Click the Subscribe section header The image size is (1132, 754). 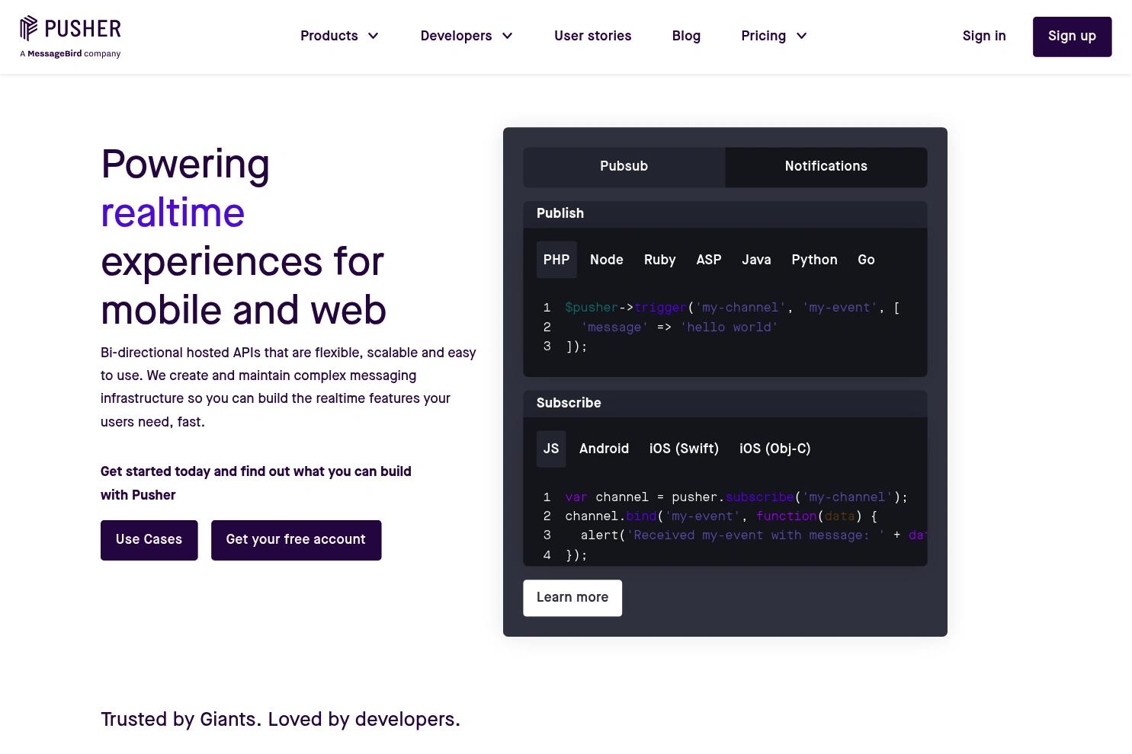(725, 404)
